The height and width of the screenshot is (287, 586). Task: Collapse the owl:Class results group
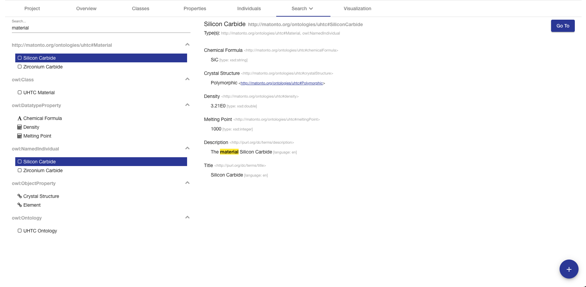(x=187, y=79)
